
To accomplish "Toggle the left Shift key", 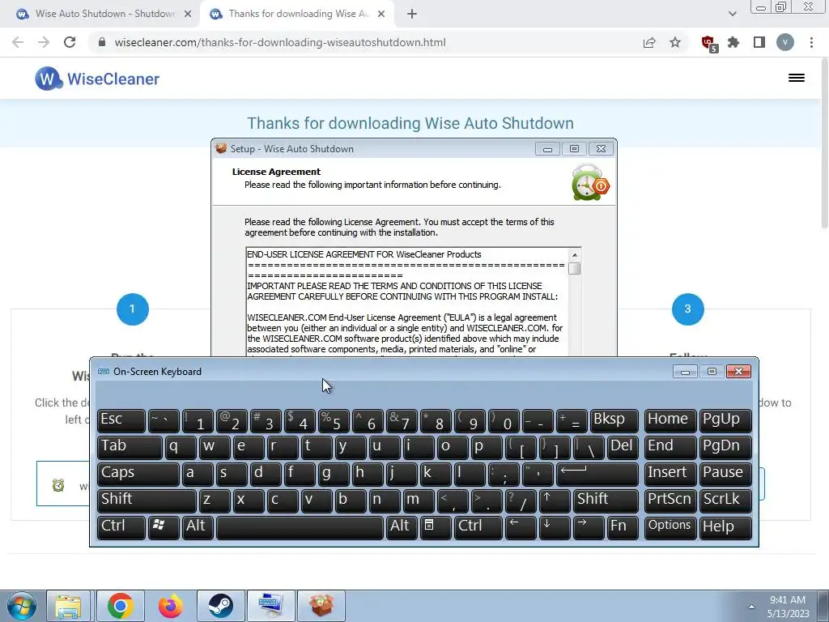I will [x=147, y=501].
